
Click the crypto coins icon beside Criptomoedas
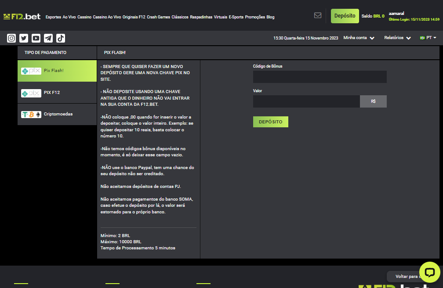(31, 114)
